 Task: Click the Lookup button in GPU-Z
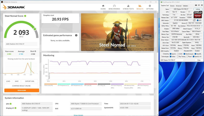pyautogui.click(x=198, y=9)
